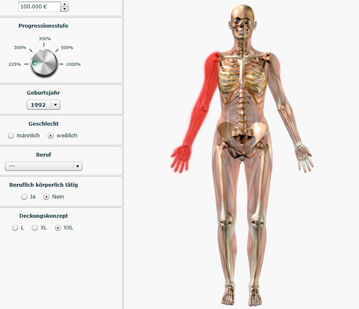Choose the 500% progression mark
359x309 pixels.
67,48
